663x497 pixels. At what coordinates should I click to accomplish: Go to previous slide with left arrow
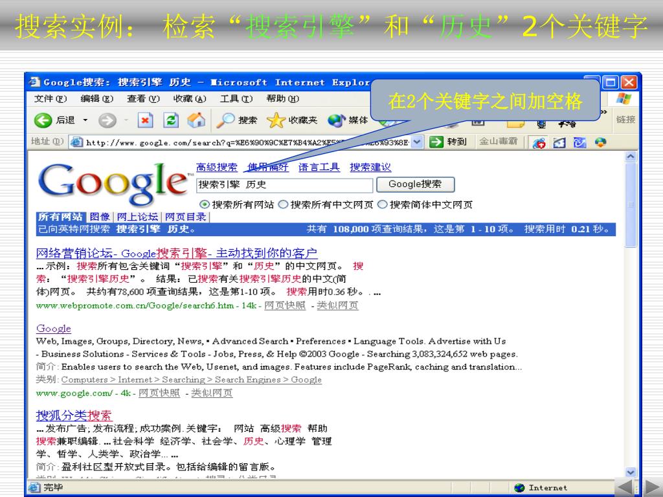click(x=624, y=486)
